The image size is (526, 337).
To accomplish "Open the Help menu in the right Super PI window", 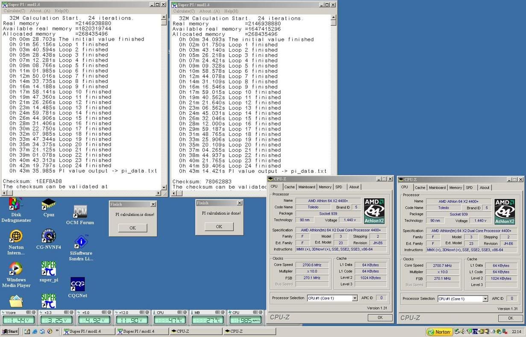I will click(231, 11).
